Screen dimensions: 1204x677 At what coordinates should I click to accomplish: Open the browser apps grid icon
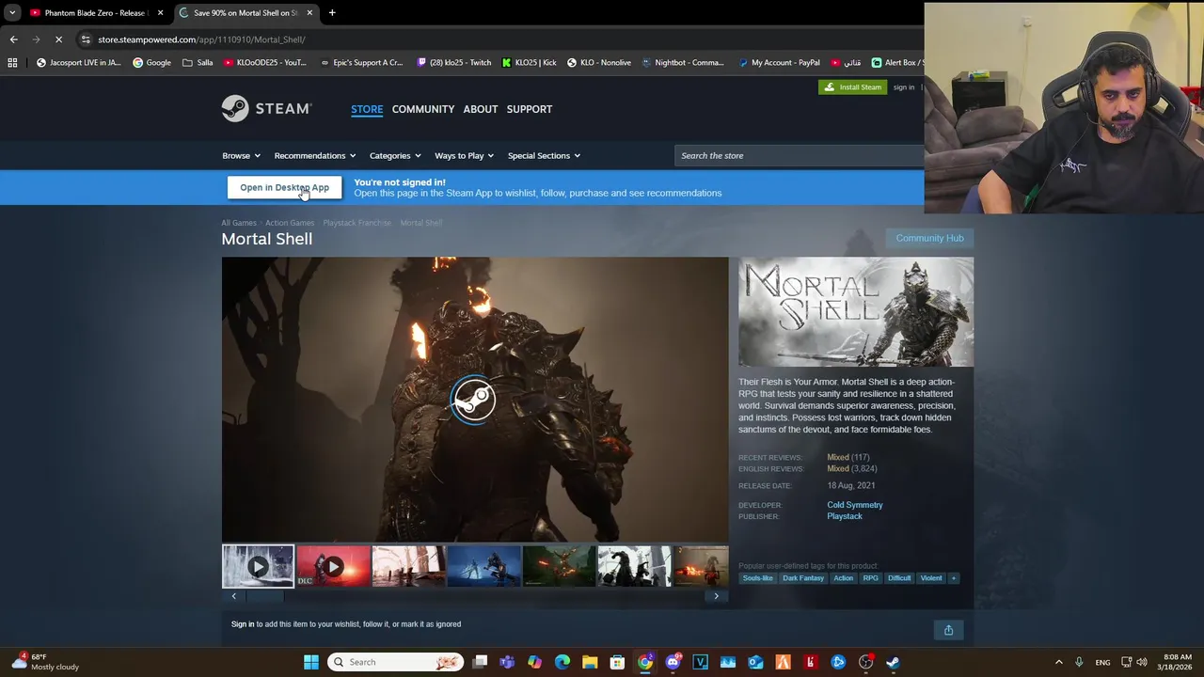coord(12,63)
